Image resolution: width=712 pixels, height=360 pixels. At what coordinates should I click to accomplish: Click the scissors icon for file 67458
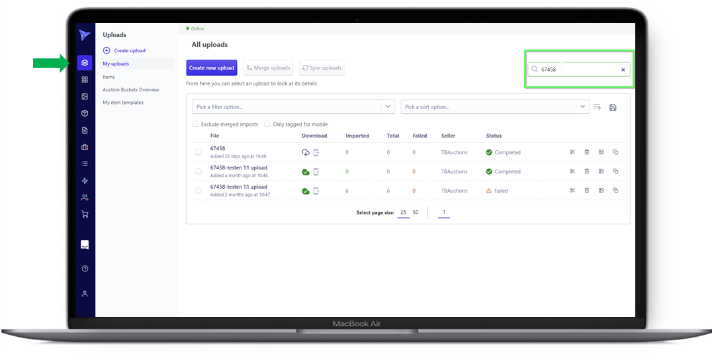pyautogui.click(x=572, y=152)
